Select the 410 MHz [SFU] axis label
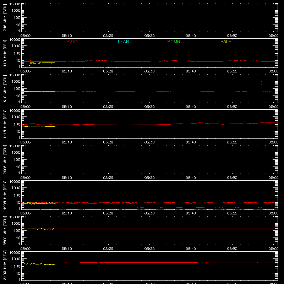The height and width of the screenshot is (284, 284). [x=5, y=53]
